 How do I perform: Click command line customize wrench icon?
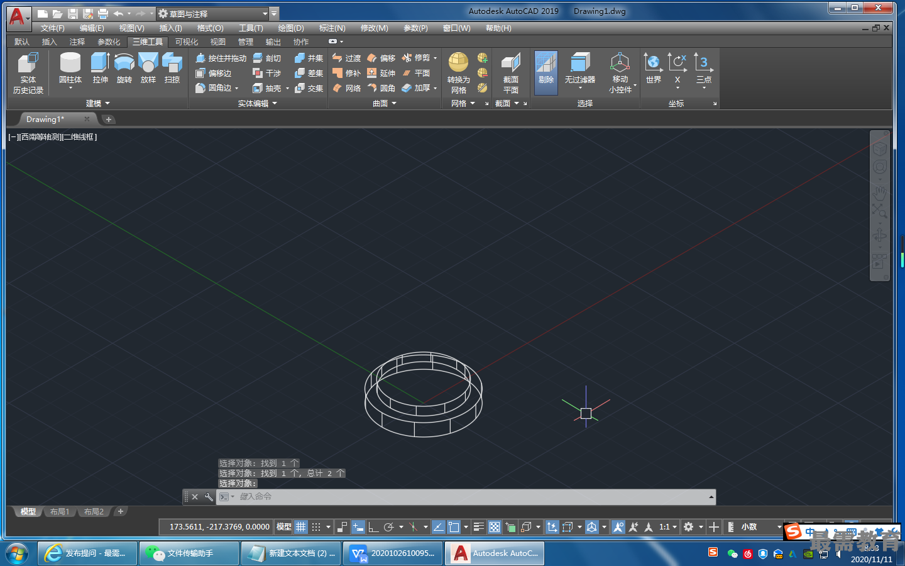[209, 497]
